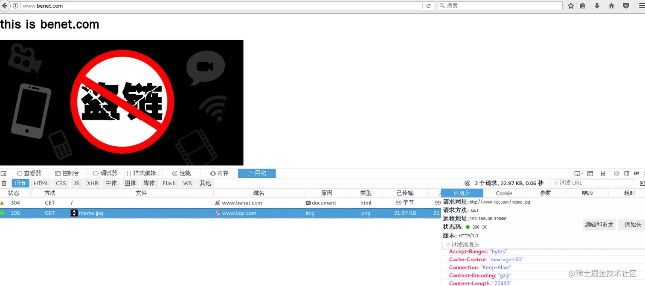The height and width of the screenshot is (286, 645).
Task: Activate the element picker tool
Action: coord(4,173)
